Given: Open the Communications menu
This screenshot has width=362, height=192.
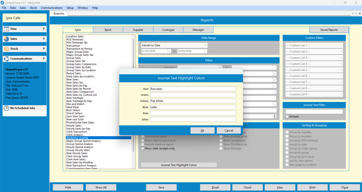Looking at the screenshot, I should coord(51,8).
